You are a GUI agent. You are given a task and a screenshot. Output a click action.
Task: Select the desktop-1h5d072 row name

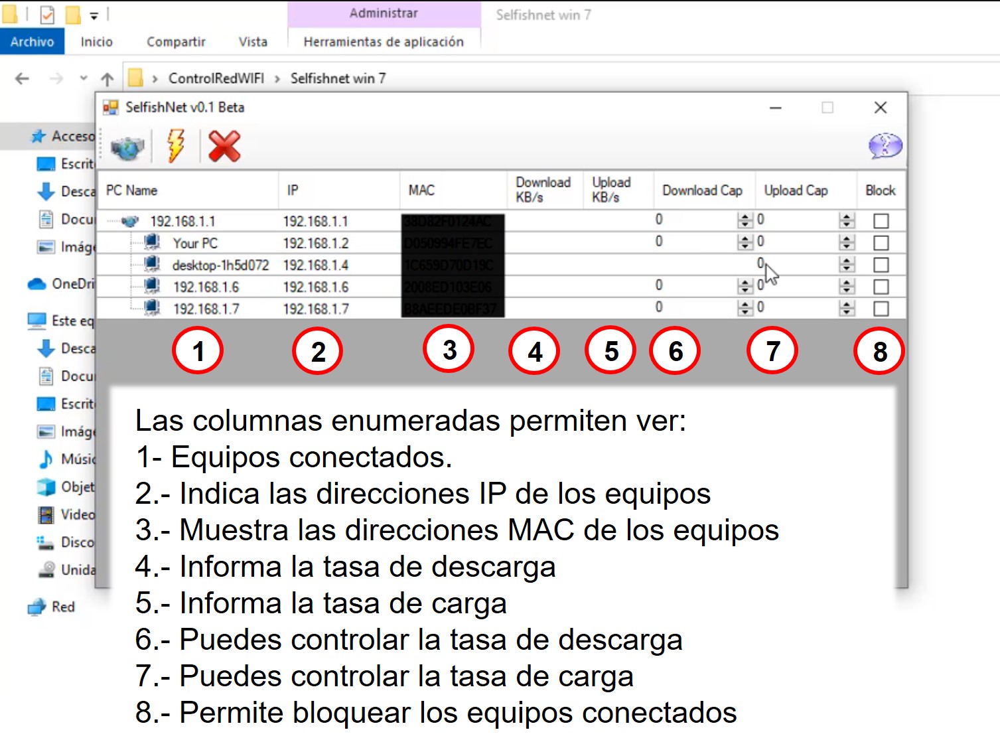220,265
